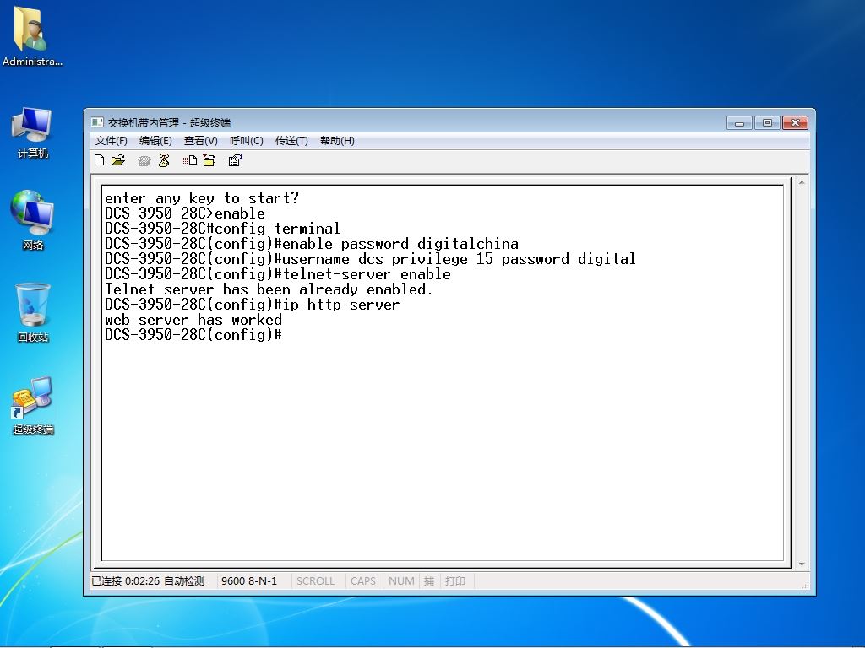This screenshot has width=865, height=648.
Task: Open the 传送(T) menu
Action: click(x=291, y=141)
